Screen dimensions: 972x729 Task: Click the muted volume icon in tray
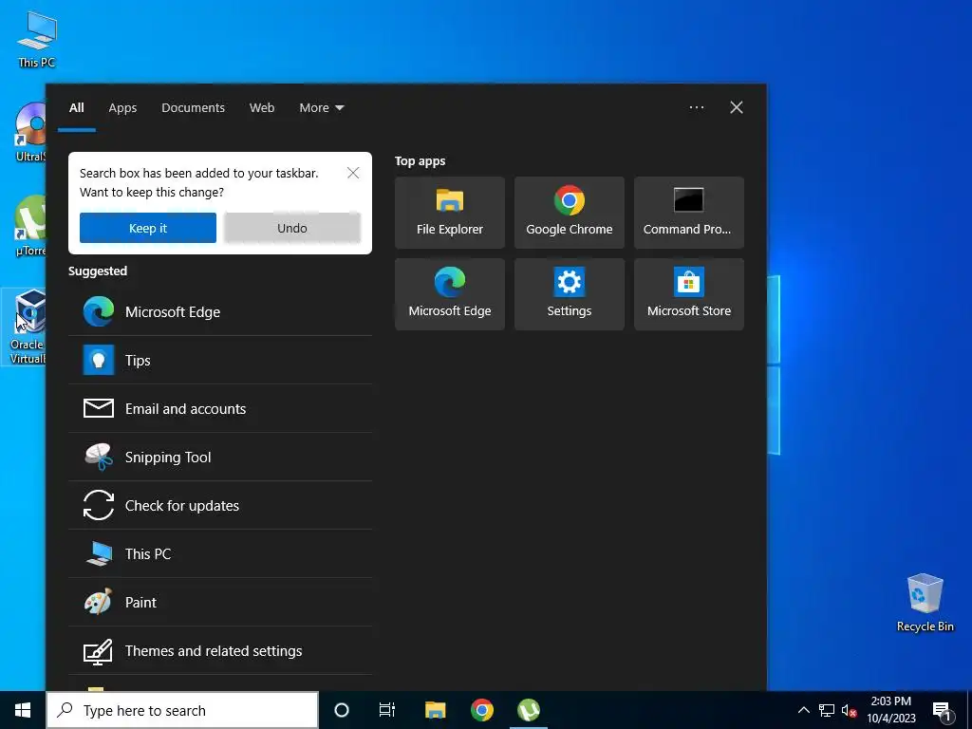click(x=849, y=710)
